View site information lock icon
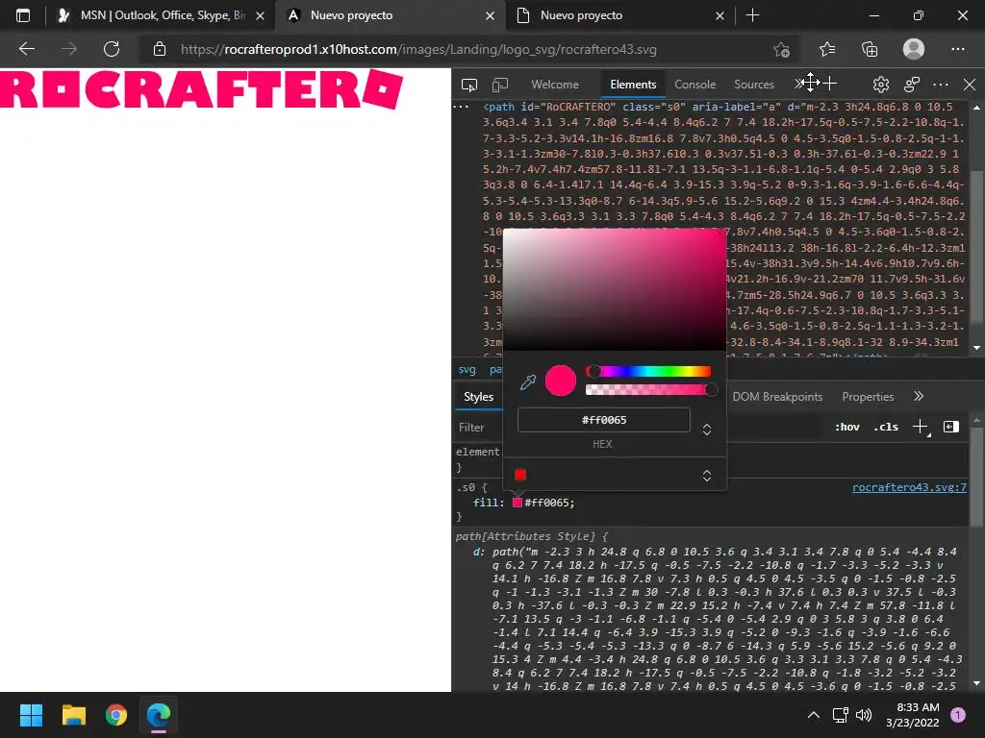The height and width of the screenshot is (738, 985). (x=160, y=49)
